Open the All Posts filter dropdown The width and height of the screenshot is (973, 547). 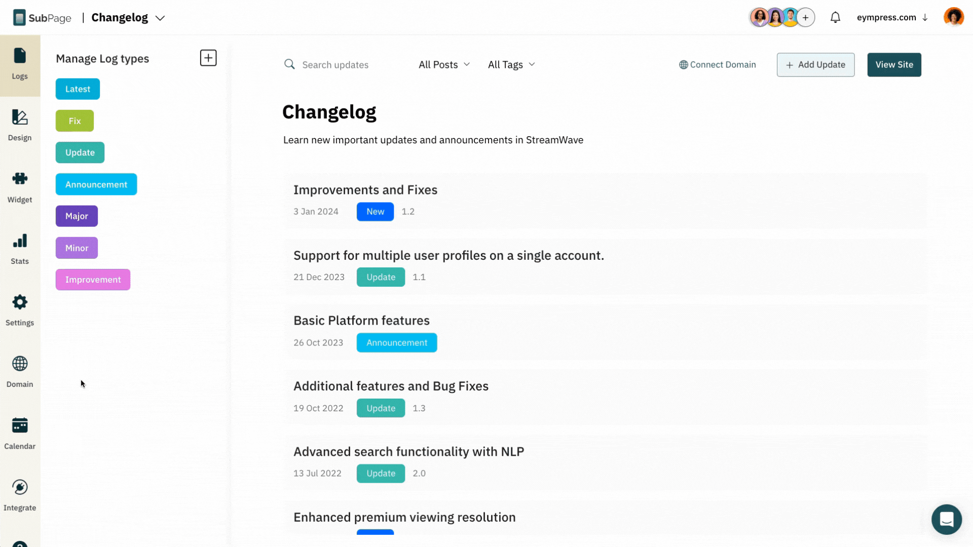[444, 65]
